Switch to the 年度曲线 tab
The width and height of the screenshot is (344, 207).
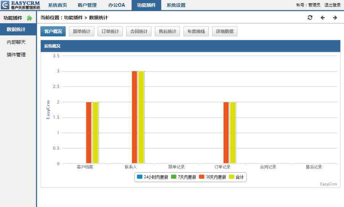click(x=196, y=31)
